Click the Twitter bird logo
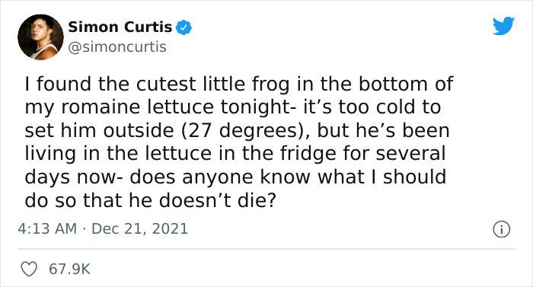This screenshot has width=533, height=287. point(503,26)
